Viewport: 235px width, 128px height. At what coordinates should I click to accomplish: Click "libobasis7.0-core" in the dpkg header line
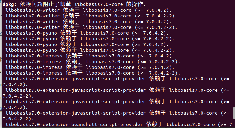tap(99, 4)
